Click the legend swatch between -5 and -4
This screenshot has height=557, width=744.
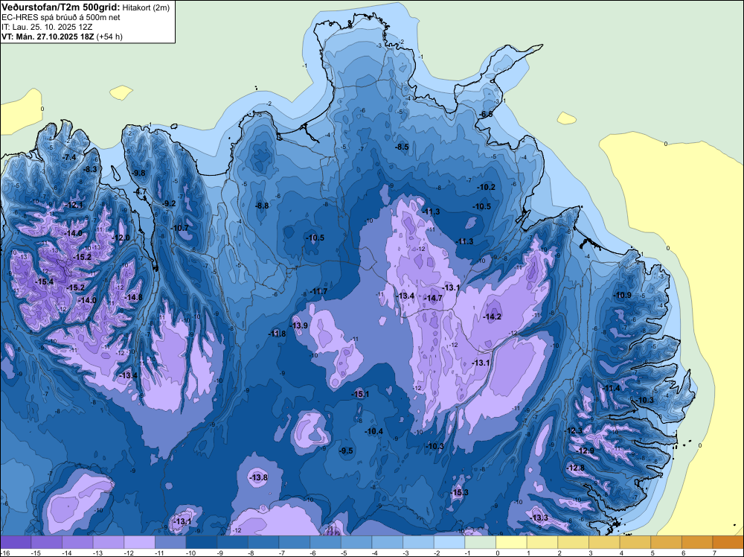(x=356, y=542)
